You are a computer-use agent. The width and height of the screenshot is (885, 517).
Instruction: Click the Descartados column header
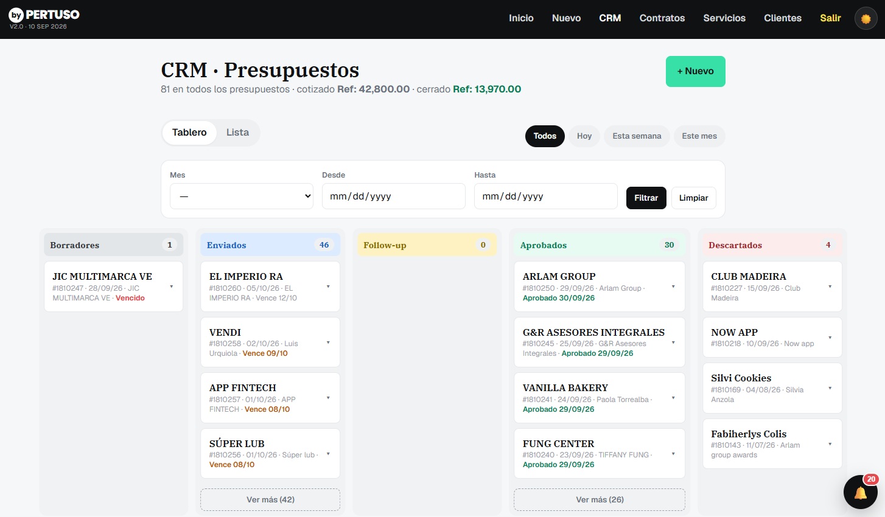(772, 245)
